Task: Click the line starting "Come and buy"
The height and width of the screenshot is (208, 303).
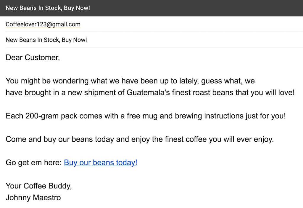Action: pyautogui.click(x=140, y=139)
